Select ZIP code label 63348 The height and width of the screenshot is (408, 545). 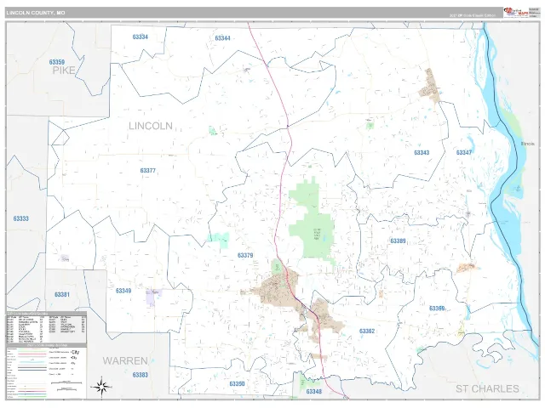click(314, 391)
